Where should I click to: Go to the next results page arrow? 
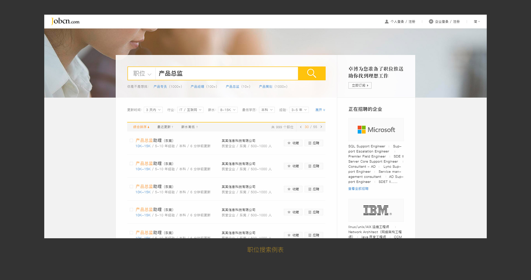click(321, 127)
